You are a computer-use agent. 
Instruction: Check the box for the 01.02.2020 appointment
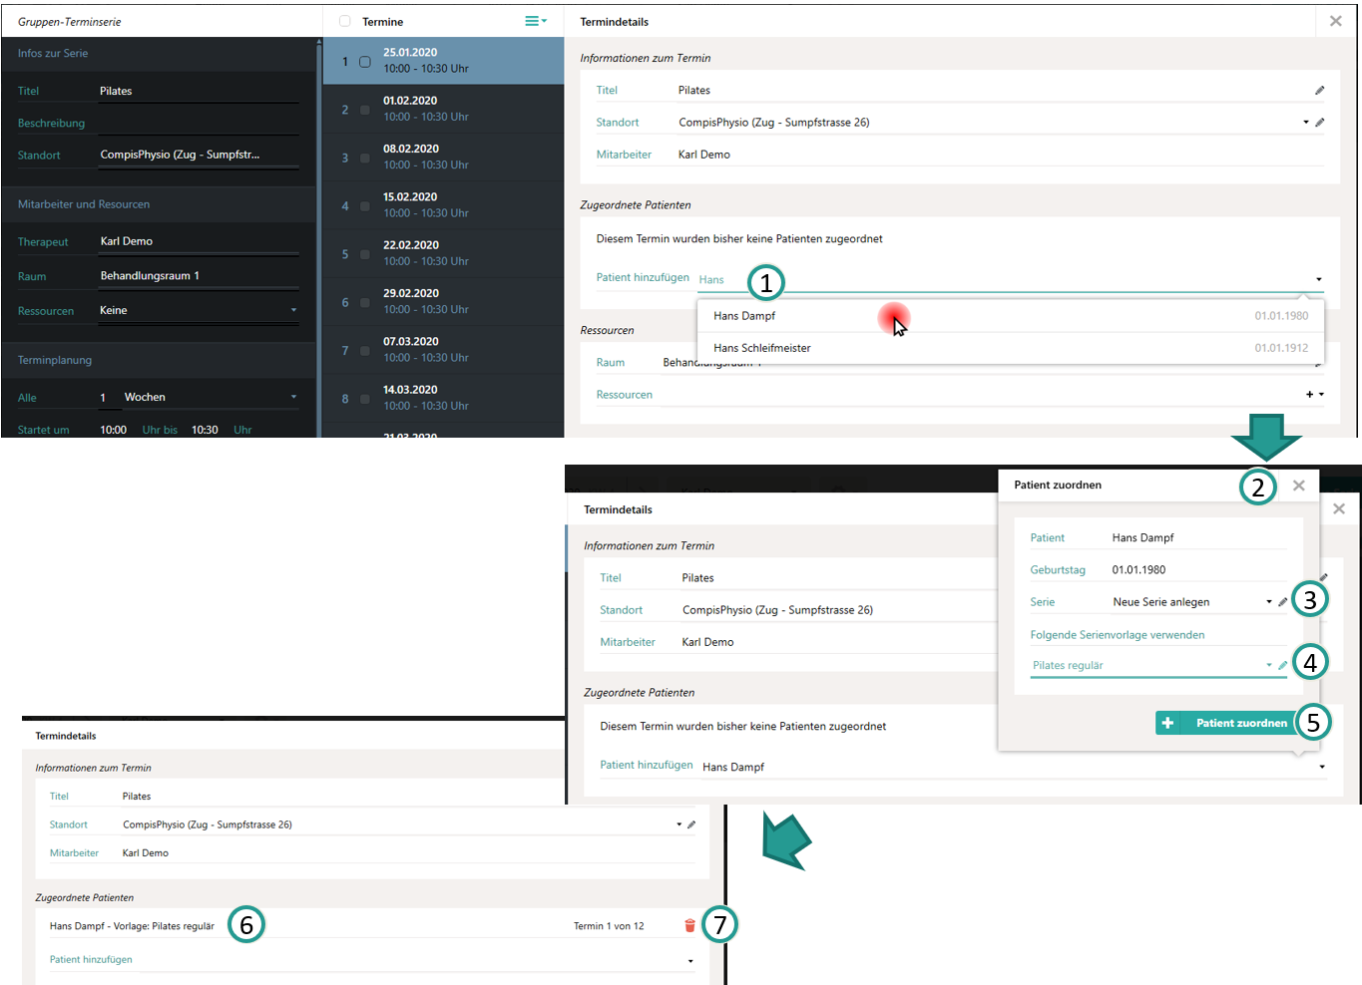coord(364,110)
